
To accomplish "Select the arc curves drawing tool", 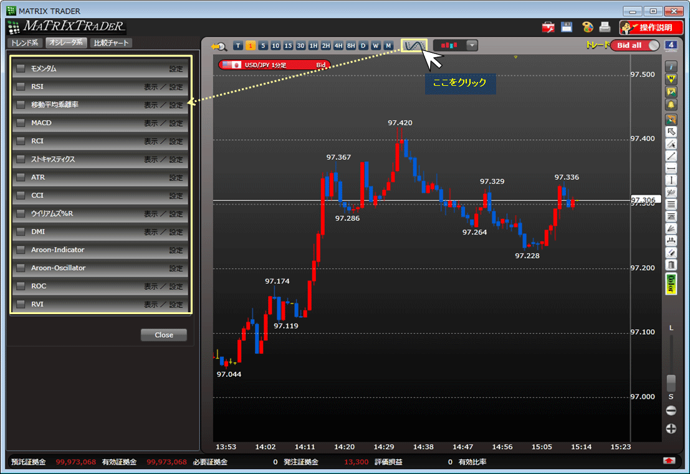I will point(671,192).
